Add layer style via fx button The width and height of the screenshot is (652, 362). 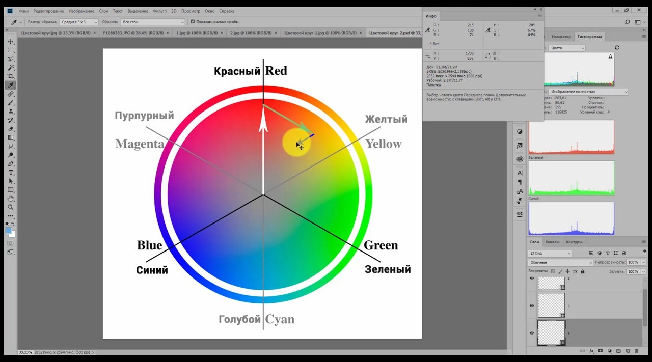(592, 351)
